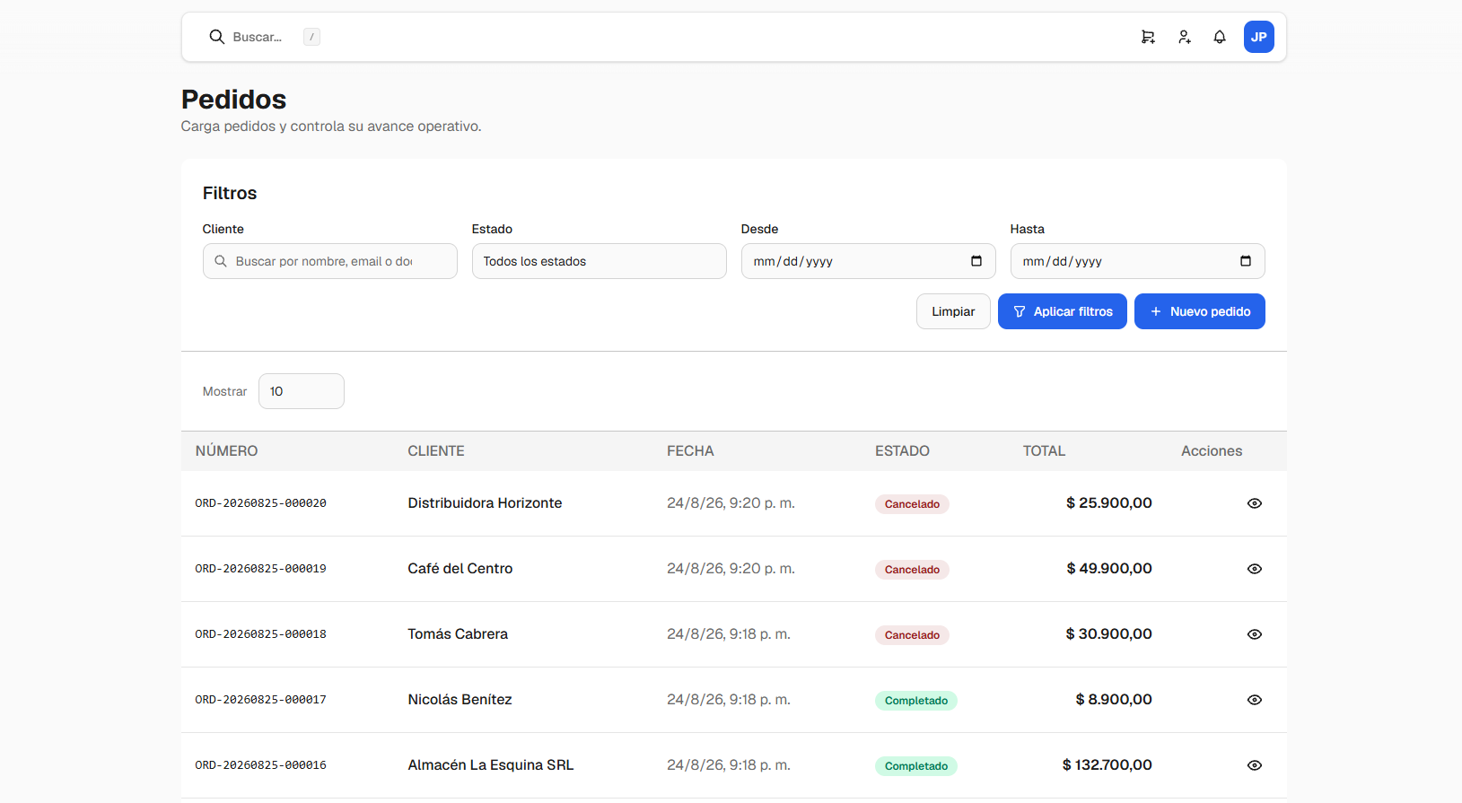Click order number ORD-20260825-000018
Viewport: 1462px width, 803px height.
[x=261, y=634]
